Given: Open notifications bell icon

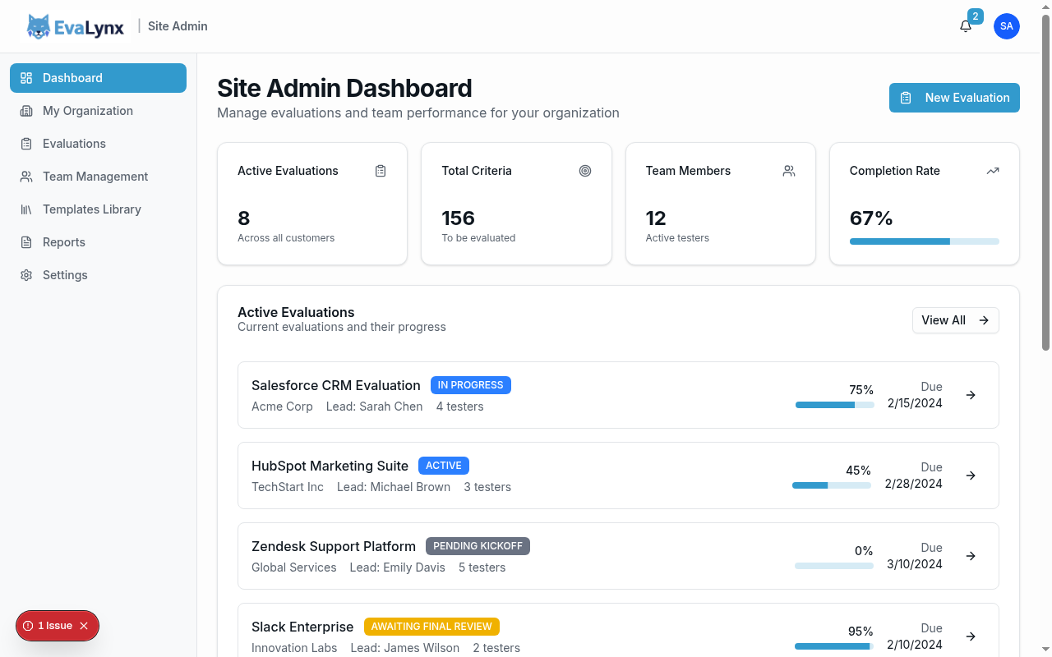Looking at the screenshot, I should [x=966, y=26].
